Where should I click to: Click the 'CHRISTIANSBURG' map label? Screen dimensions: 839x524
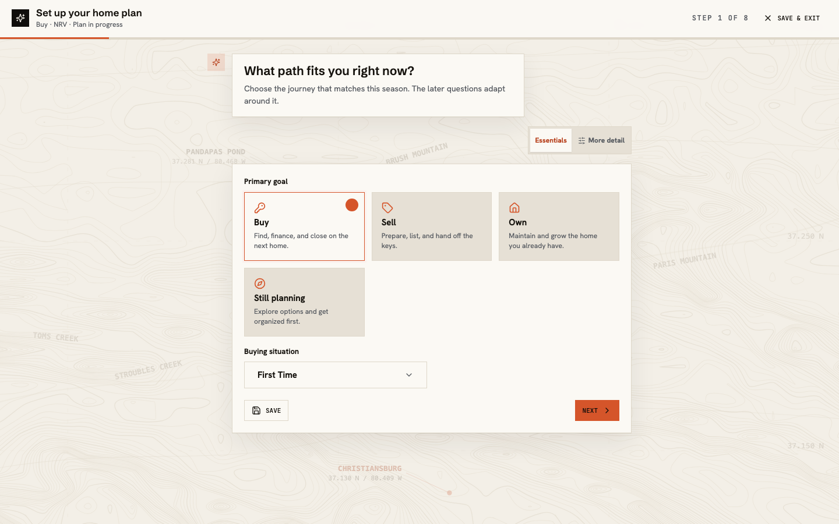[x=370, y=468]
